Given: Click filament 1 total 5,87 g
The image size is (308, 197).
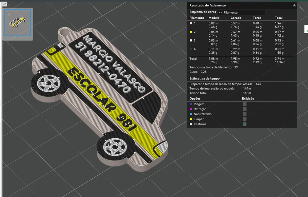Looking at the screenshot, I should [x=279, y=27].
